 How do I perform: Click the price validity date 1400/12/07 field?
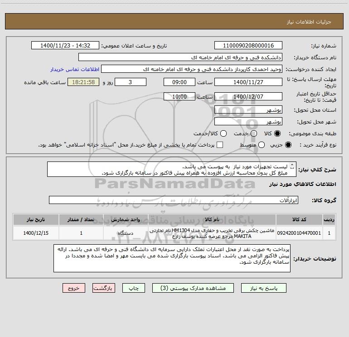point(248,96)
